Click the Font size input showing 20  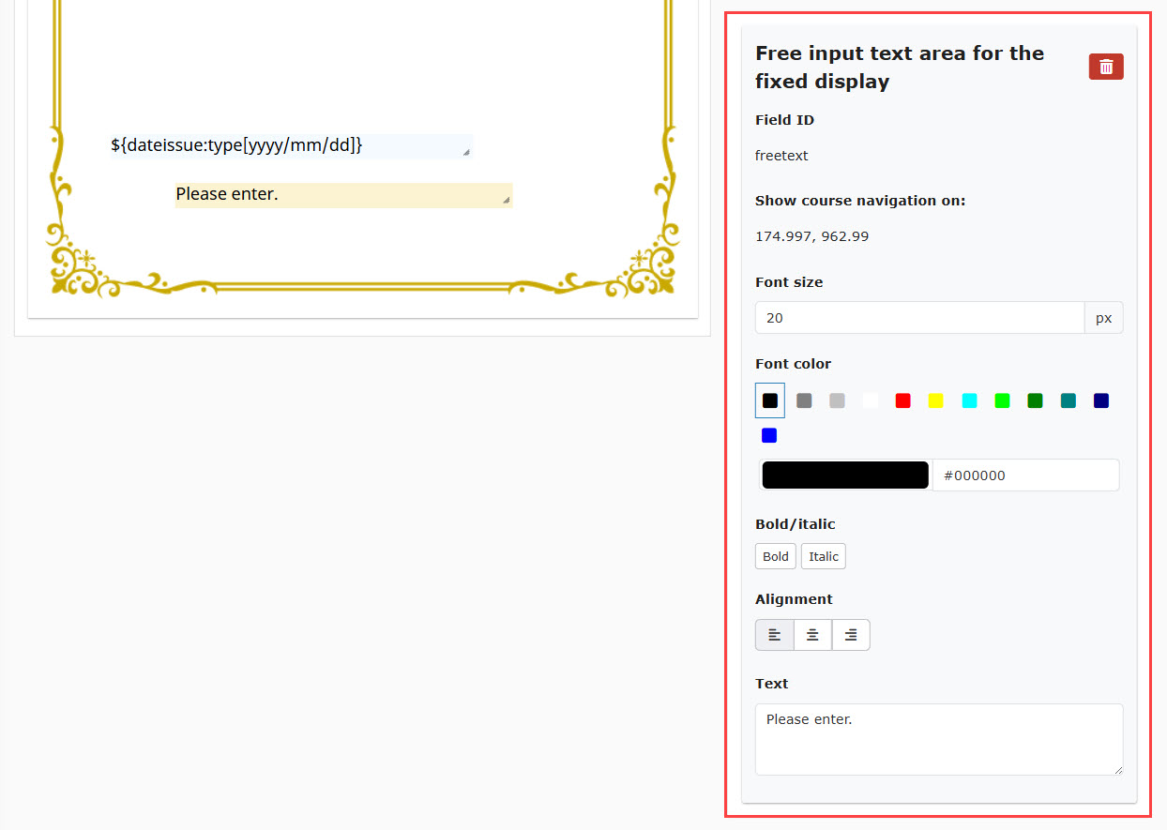[x=920, y=318]
